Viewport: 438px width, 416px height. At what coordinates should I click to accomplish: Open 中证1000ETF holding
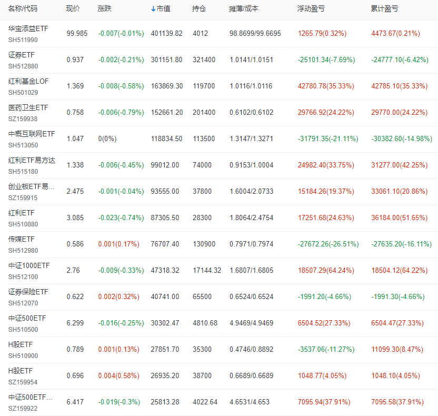(29, 265)
